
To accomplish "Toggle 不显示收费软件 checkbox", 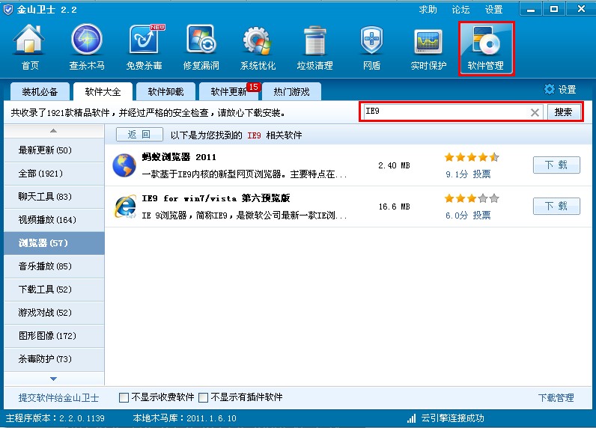I will (124, 397).
